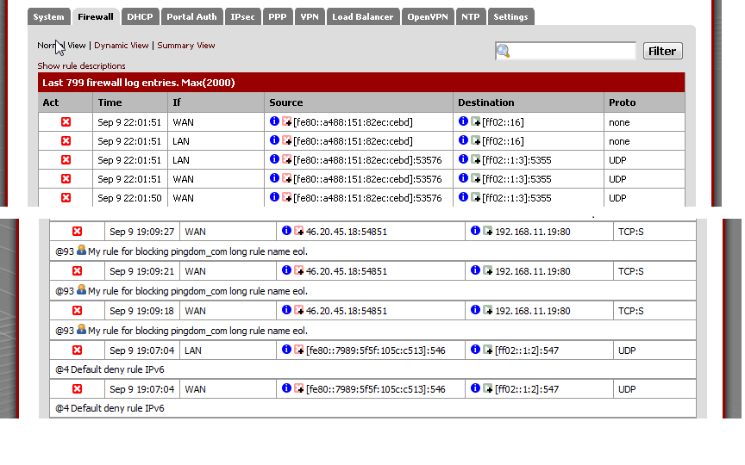
Task: Click the block action icon in the 19:09:21 row
Action: [77, 270]
